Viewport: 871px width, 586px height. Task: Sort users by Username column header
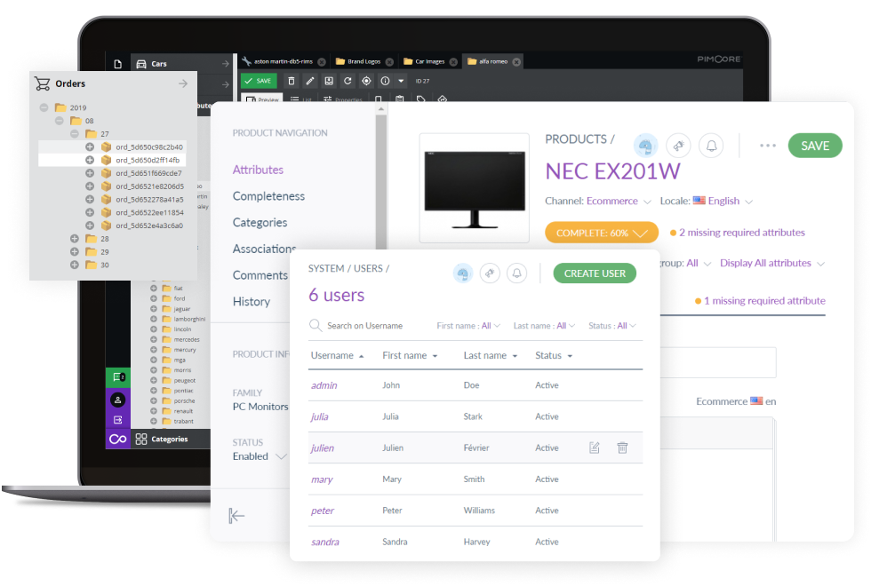point(337,355)
